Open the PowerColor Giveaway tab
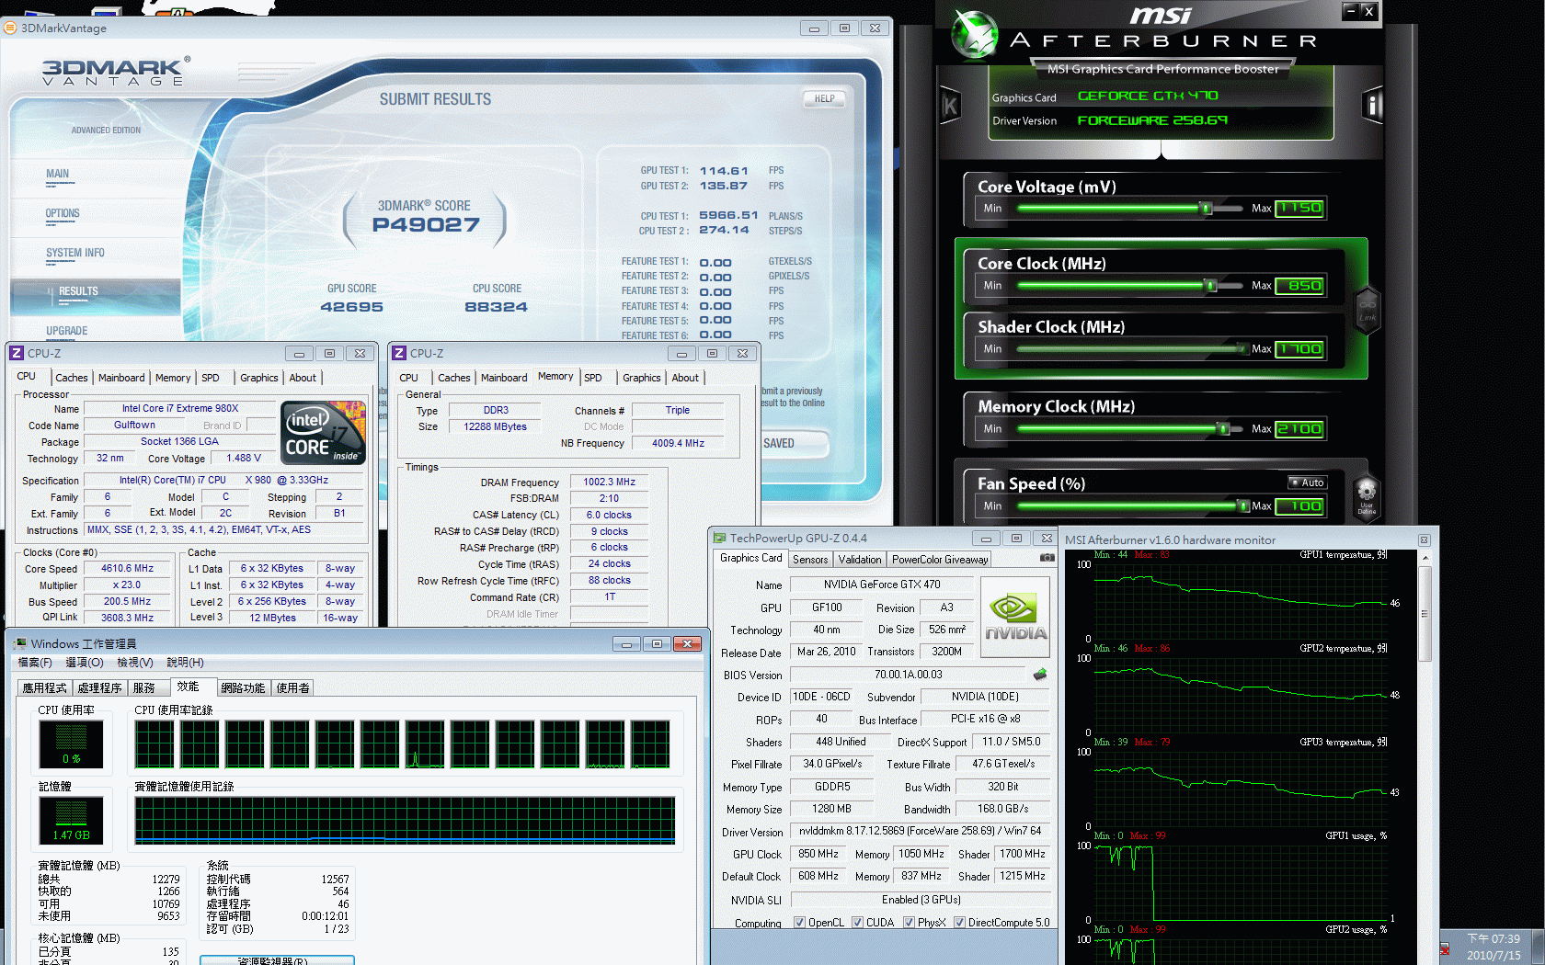The width and height of the screenshot is (1545, 965). [940, 559]
